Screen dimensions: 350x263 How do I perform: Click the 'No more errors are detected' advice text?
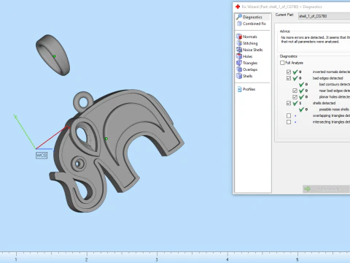point(315,39)
